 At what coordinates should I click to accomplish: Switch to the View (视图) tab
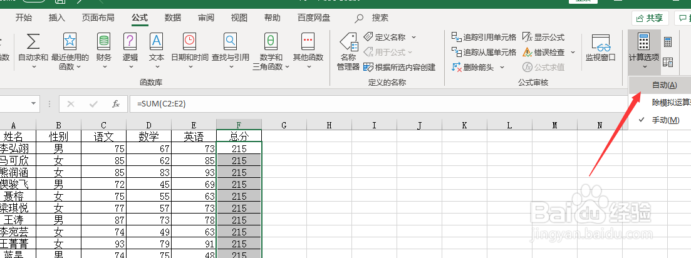pos(239,18)
